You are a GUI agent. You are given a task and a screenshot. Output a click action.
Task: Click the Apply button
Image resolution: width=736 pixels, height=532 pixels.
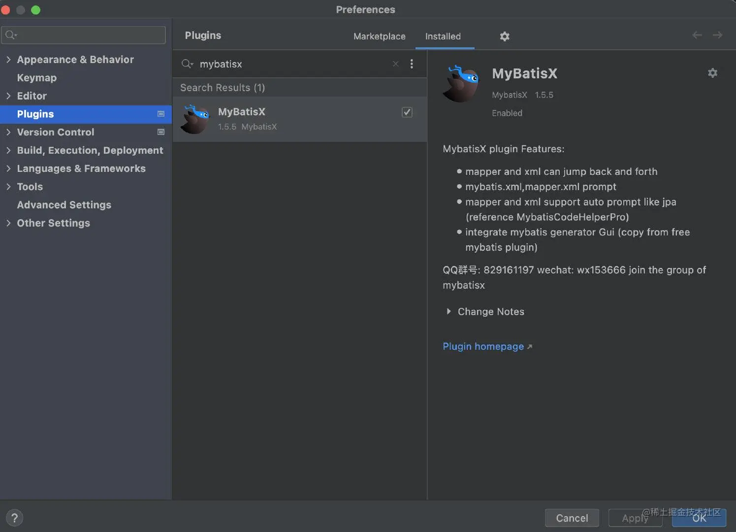click(635, 518)
